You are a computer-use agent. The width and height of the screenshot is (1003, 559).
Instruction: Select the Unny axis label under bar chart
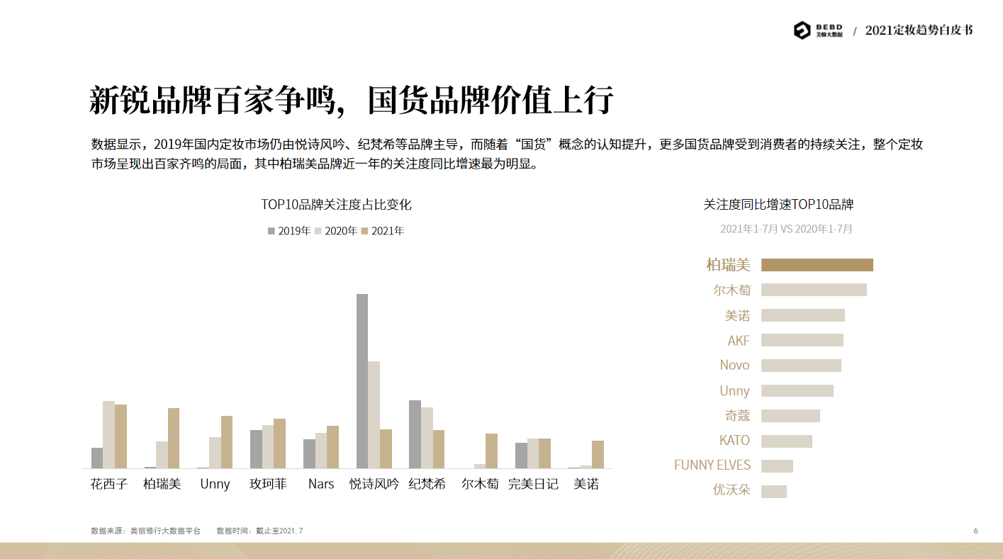215,485
